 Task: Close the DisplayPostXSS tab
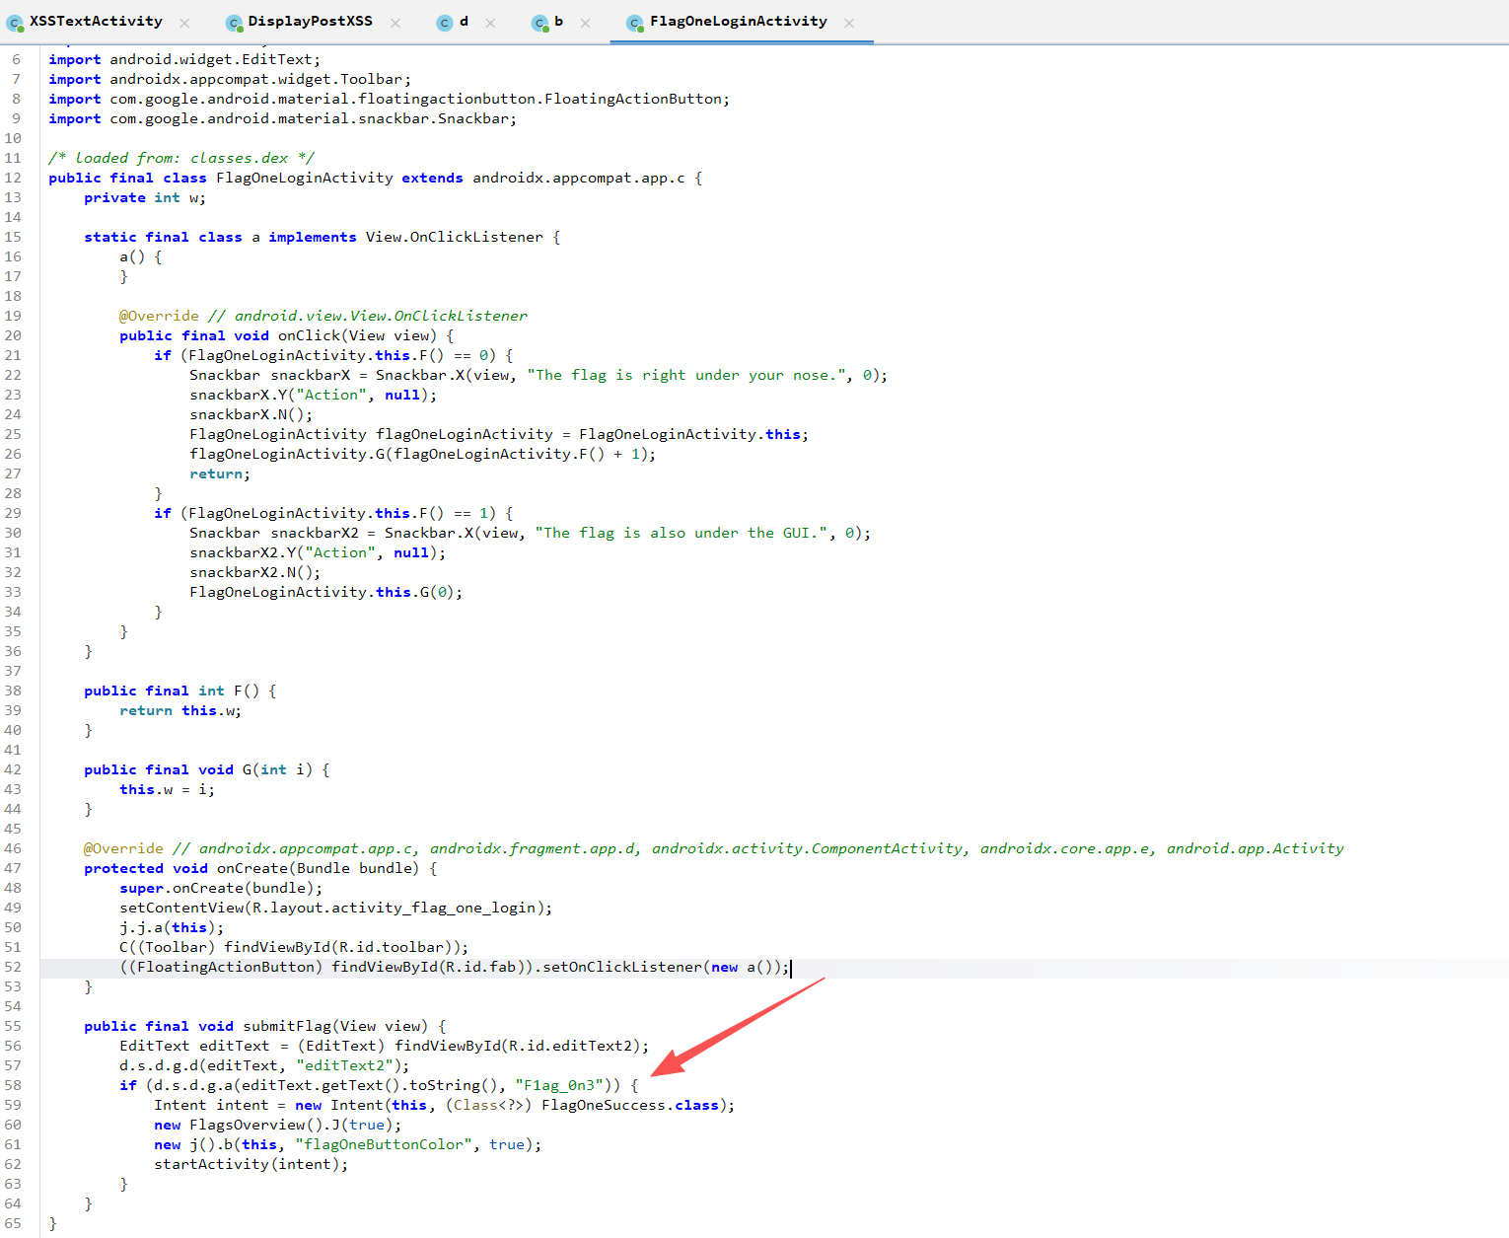coord(395,23)
